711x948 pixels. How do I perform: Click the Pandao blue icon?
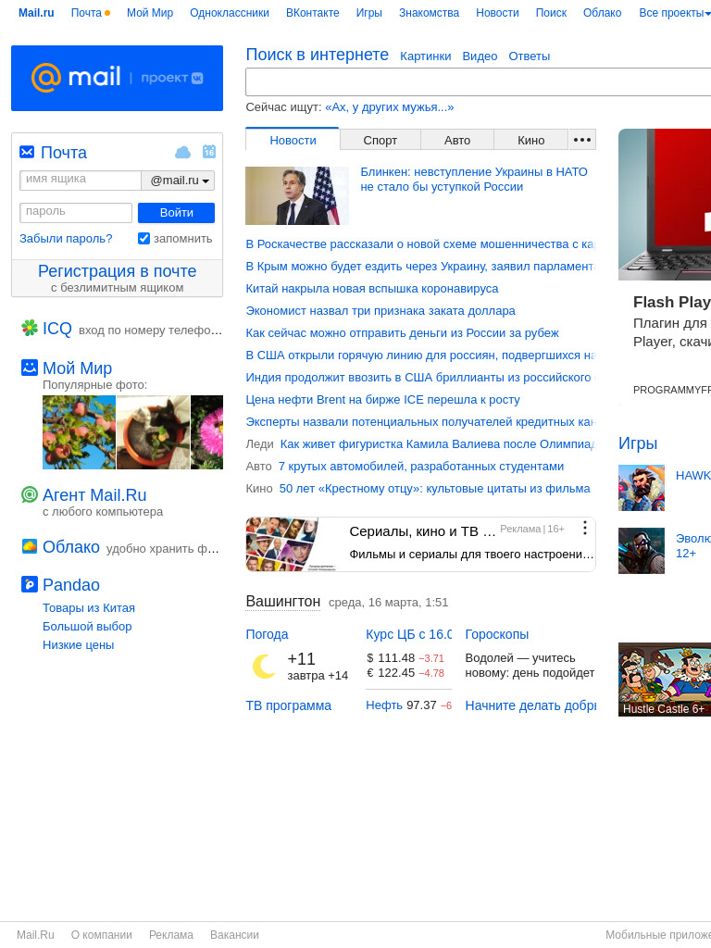pyautogui.click(x=29, y=584)
